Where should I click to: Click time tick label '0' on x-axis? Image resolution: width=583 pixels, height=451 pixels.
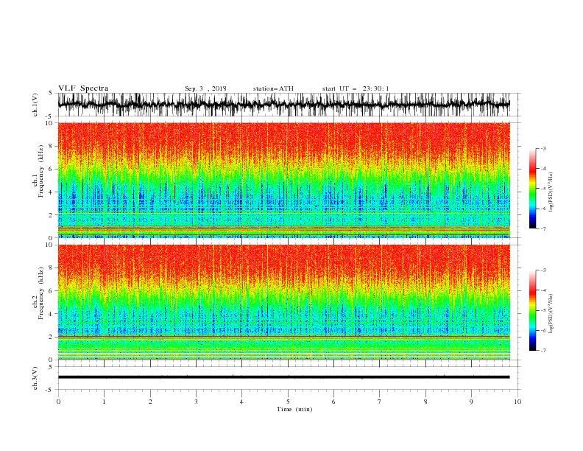[58, 402]
